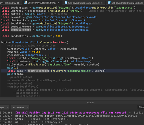Expand the messages filter dropdown
The width and height of the screenshot is (144, 125).
(4, 107)
